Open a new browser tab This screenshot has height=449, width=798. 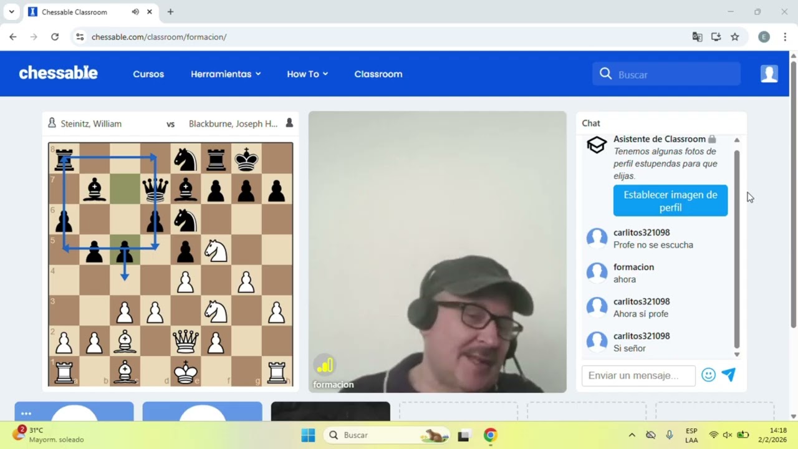point(170,12)
